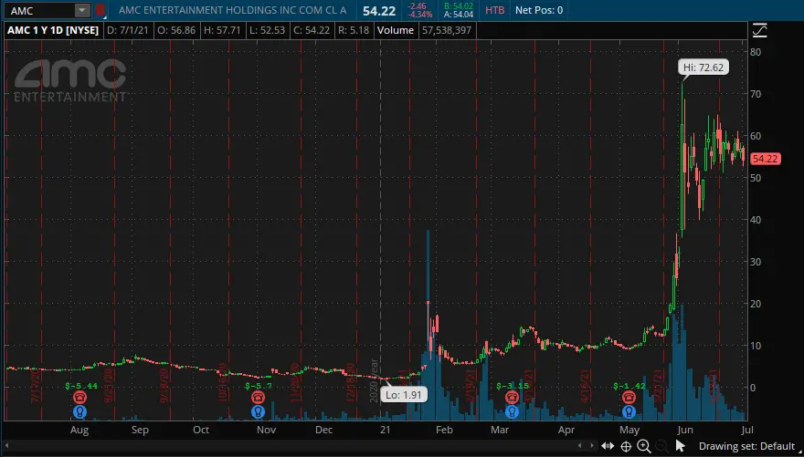Click the HTB hard-to-borrow indicator

(x=495, y=10)
